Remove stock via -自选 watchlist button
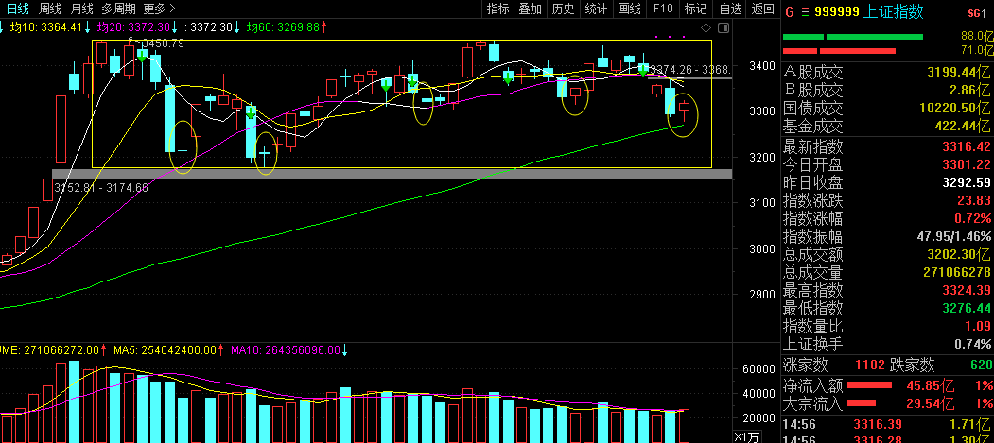994x443 pixels. coord(728,9)
